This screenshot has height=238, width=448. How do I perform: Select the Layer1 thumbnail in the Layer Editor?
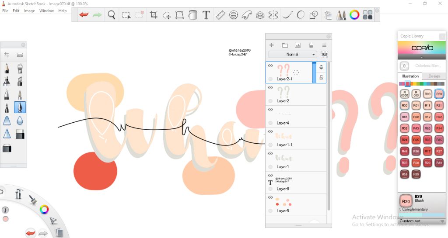(283, 158)
